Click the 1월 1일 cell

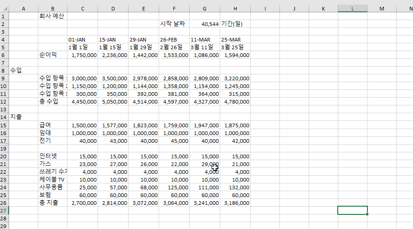point(83,47)
